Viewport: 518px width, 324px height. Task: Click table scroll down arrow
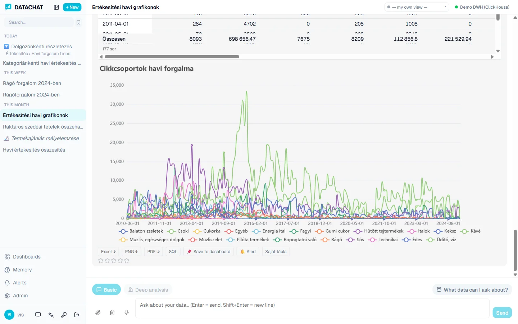coord(498,51)
